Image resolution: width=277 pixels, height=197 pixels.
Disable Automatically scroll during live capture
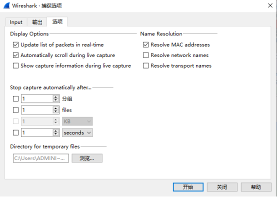(15, 55)
